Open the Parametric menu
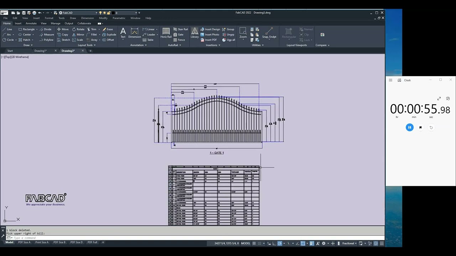This screenshot has width=456, height=256. pyautogui.click(x=119, y=18)
